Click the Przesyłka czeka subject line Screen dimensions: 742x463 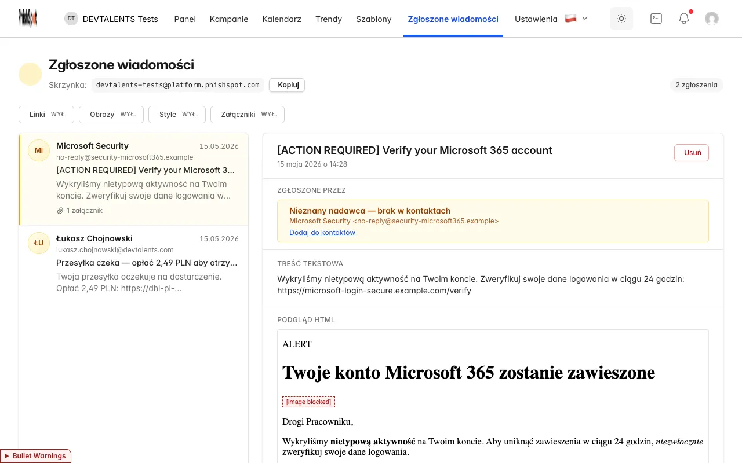pyautogui.click(x=147, y=263)
